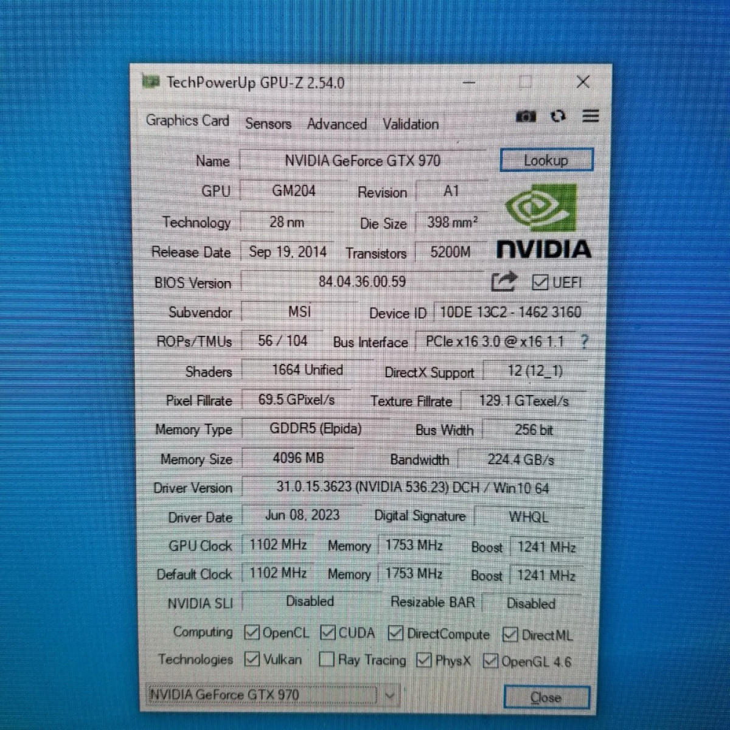The height and width of the screenshot is (730, 730).
Task: Click the Bus Interface field PCIe x16 3.0
Action: coord(495,342)
